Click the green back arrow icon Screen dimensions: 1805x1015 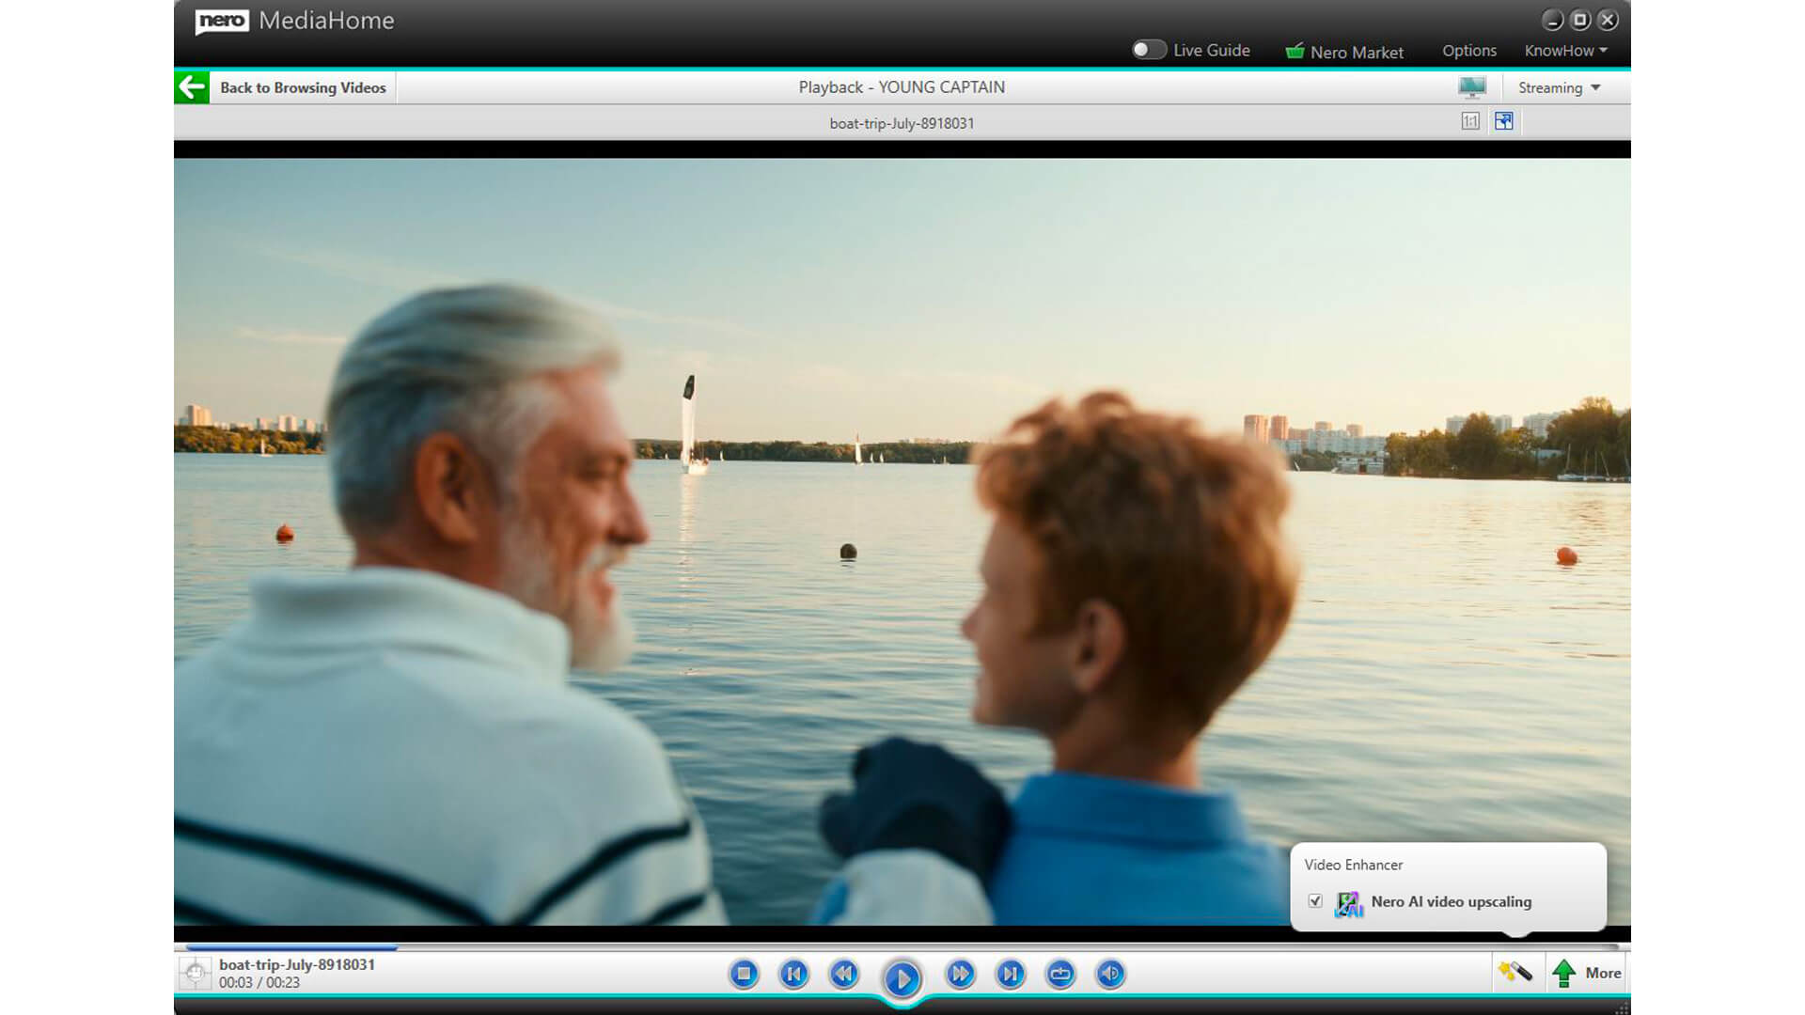coord(192,87)
